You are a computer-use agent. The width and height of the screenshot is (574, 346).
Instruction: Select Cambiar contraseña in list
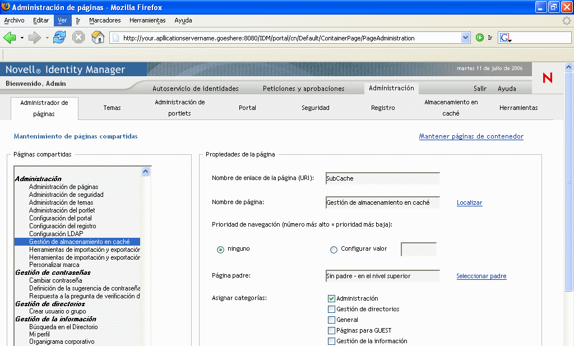pos(55,280)
